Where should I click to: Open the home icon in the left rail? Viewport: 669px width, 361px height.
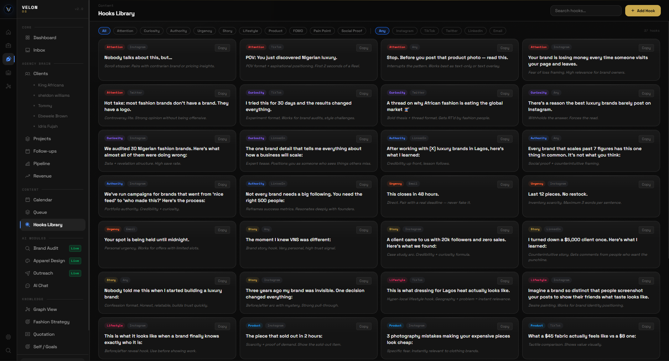coord(9,32)
